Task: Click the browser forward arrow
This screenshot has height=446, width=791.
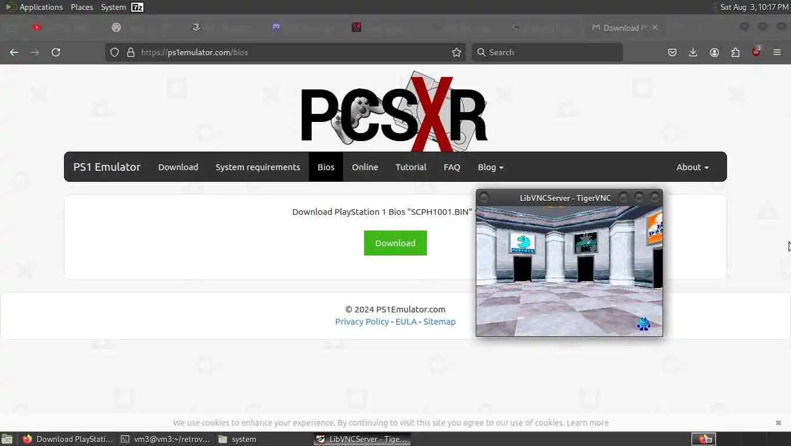Action: pyautogui.click(x=35, y=52)
